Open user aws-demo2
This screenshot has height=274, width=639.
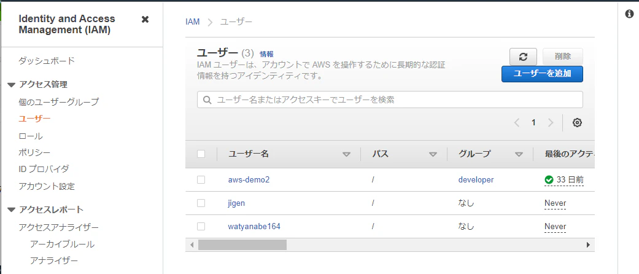[249, 180]
